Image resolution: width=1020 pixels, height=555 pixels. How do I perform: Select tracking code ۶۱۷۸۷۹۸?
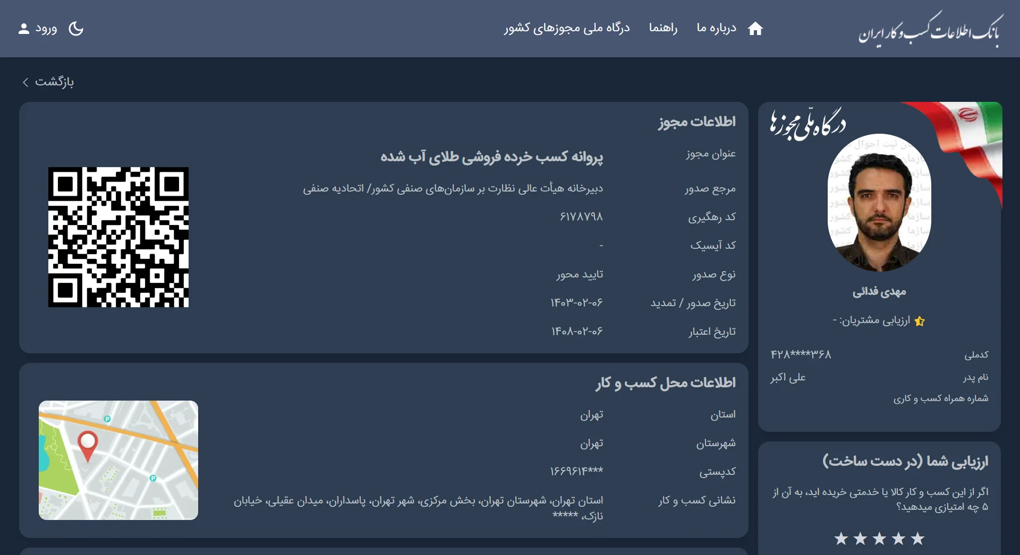[x=581, y=216]
